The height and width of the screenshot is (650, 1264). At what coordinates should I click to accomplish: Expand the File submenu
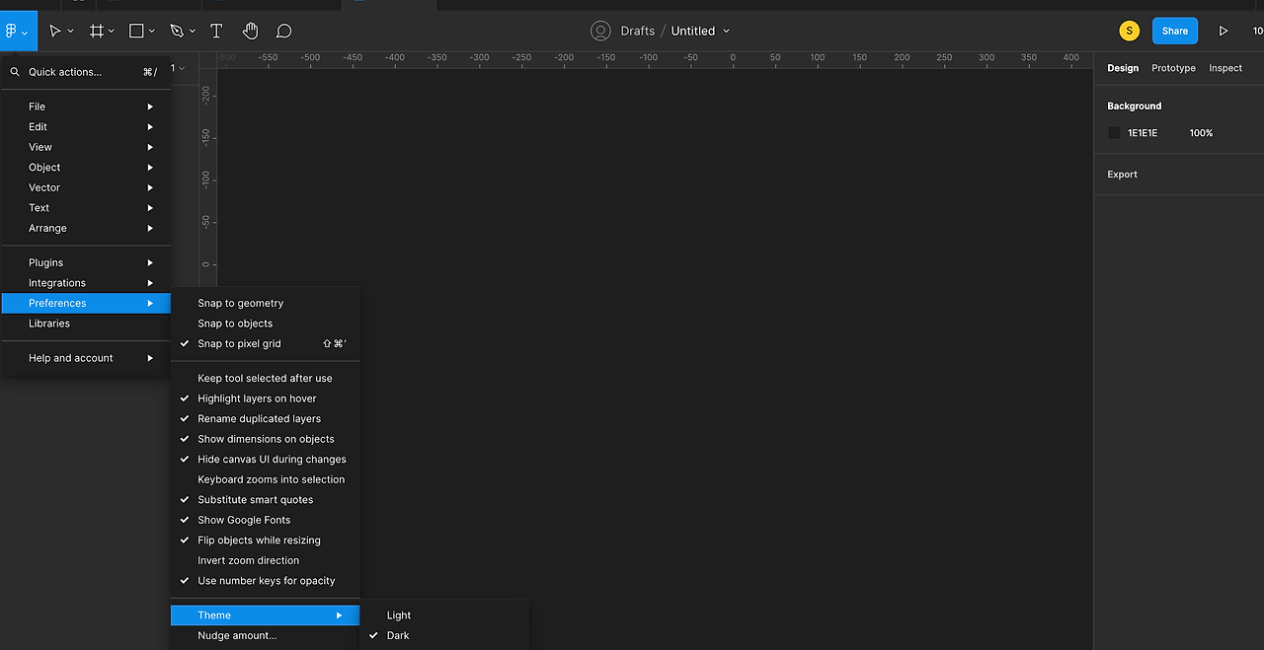[x=86, y=107]
